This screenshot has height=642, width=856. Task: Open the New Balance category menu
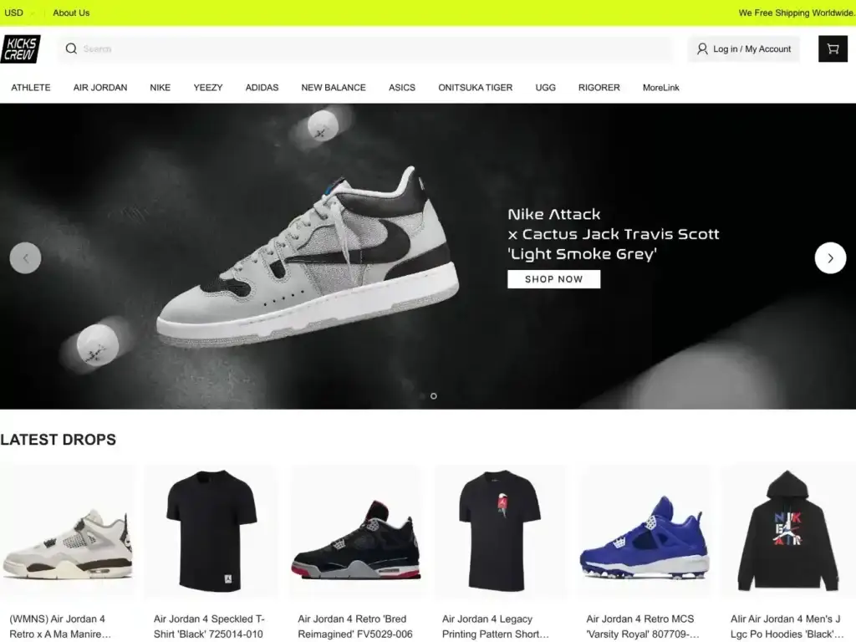pyautogui.click(x=334, y=87)
